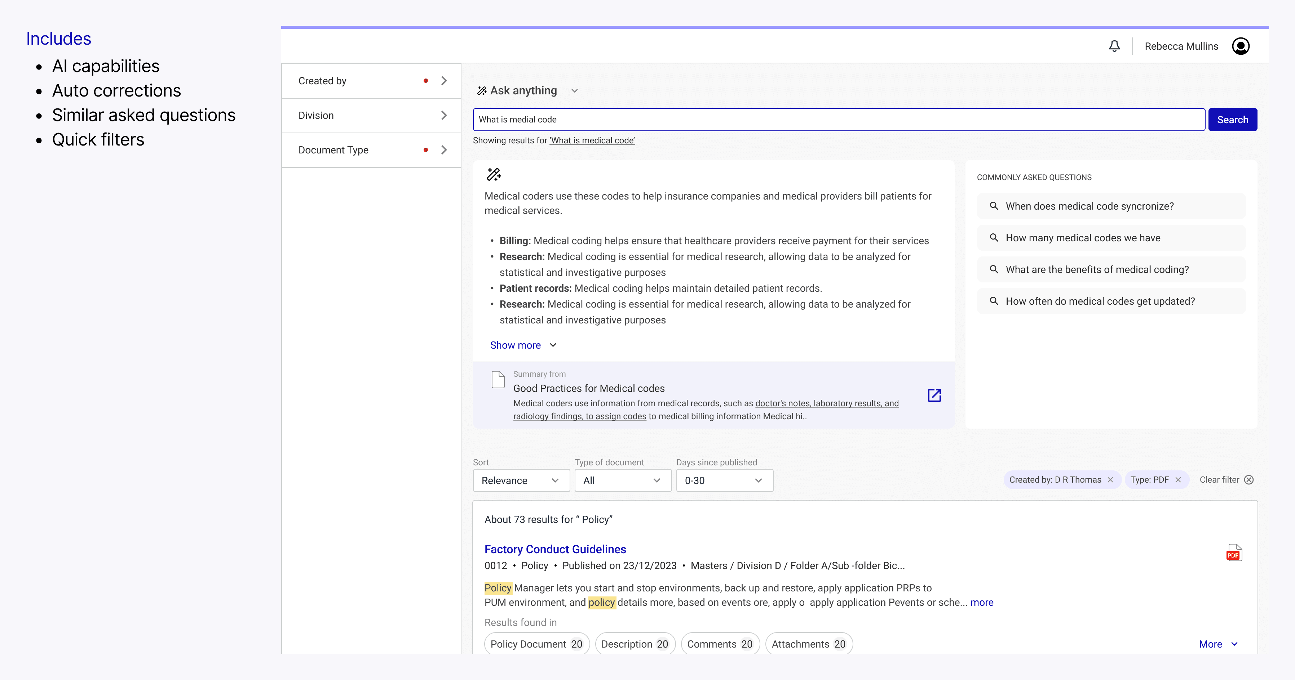This screenshot has height=680, width=1295.
Task: Remove the Type: PDF filter chip
Action: 1178,480
